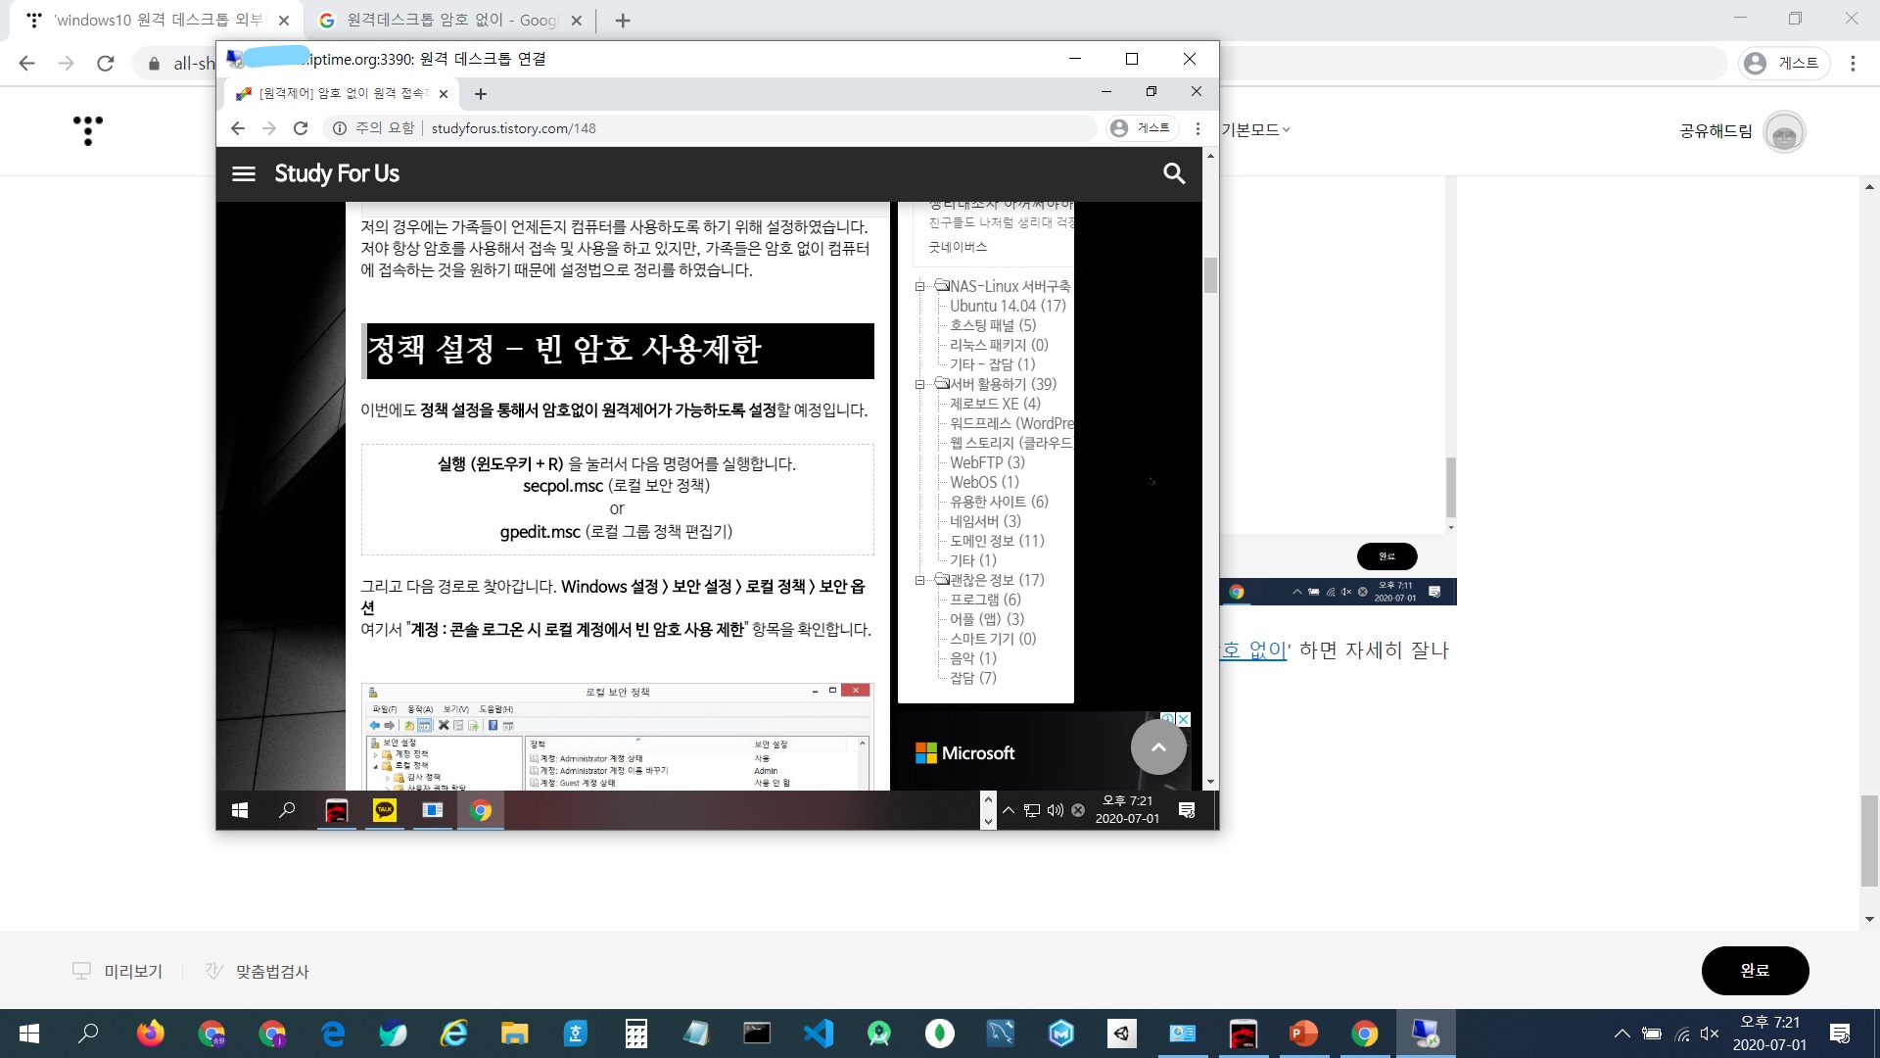Reload the remote browser page
1880x1058 pixels.
pos(301,128)
